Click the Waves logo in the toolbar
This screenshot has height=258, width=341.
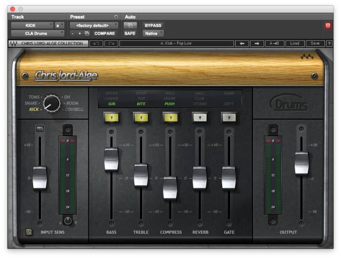coord(13,44)
